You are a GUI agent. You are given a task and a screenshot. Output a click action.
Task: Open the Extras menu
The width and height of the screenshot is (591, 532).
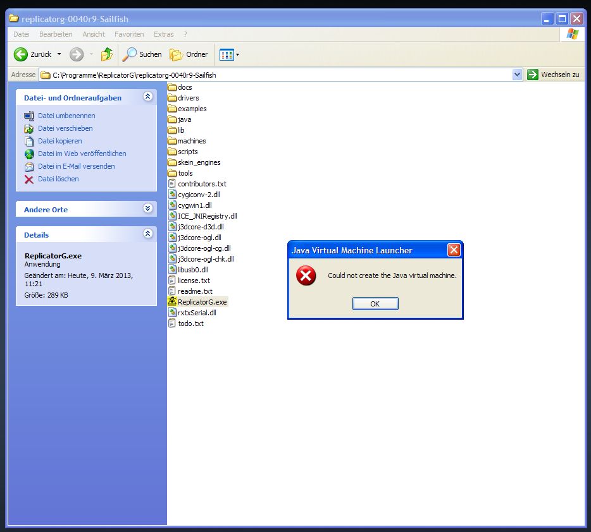pyautogui.click(x=164, y=34)
